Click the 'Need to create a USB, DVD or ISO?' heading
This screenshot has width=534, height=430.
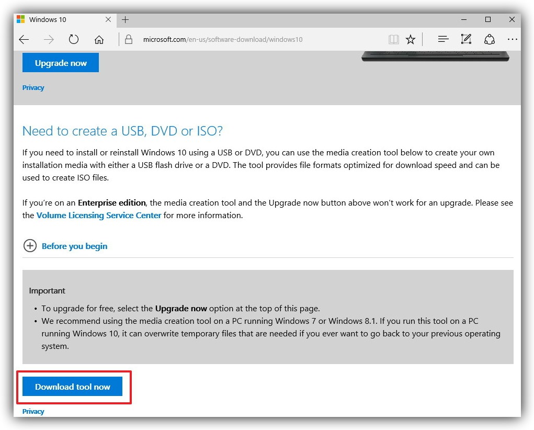(x=122, y=131)
